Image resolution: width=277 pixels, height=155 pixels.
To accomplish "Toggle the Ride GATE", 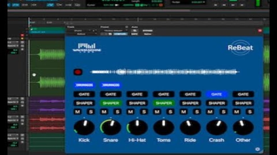I will point(190,95).
